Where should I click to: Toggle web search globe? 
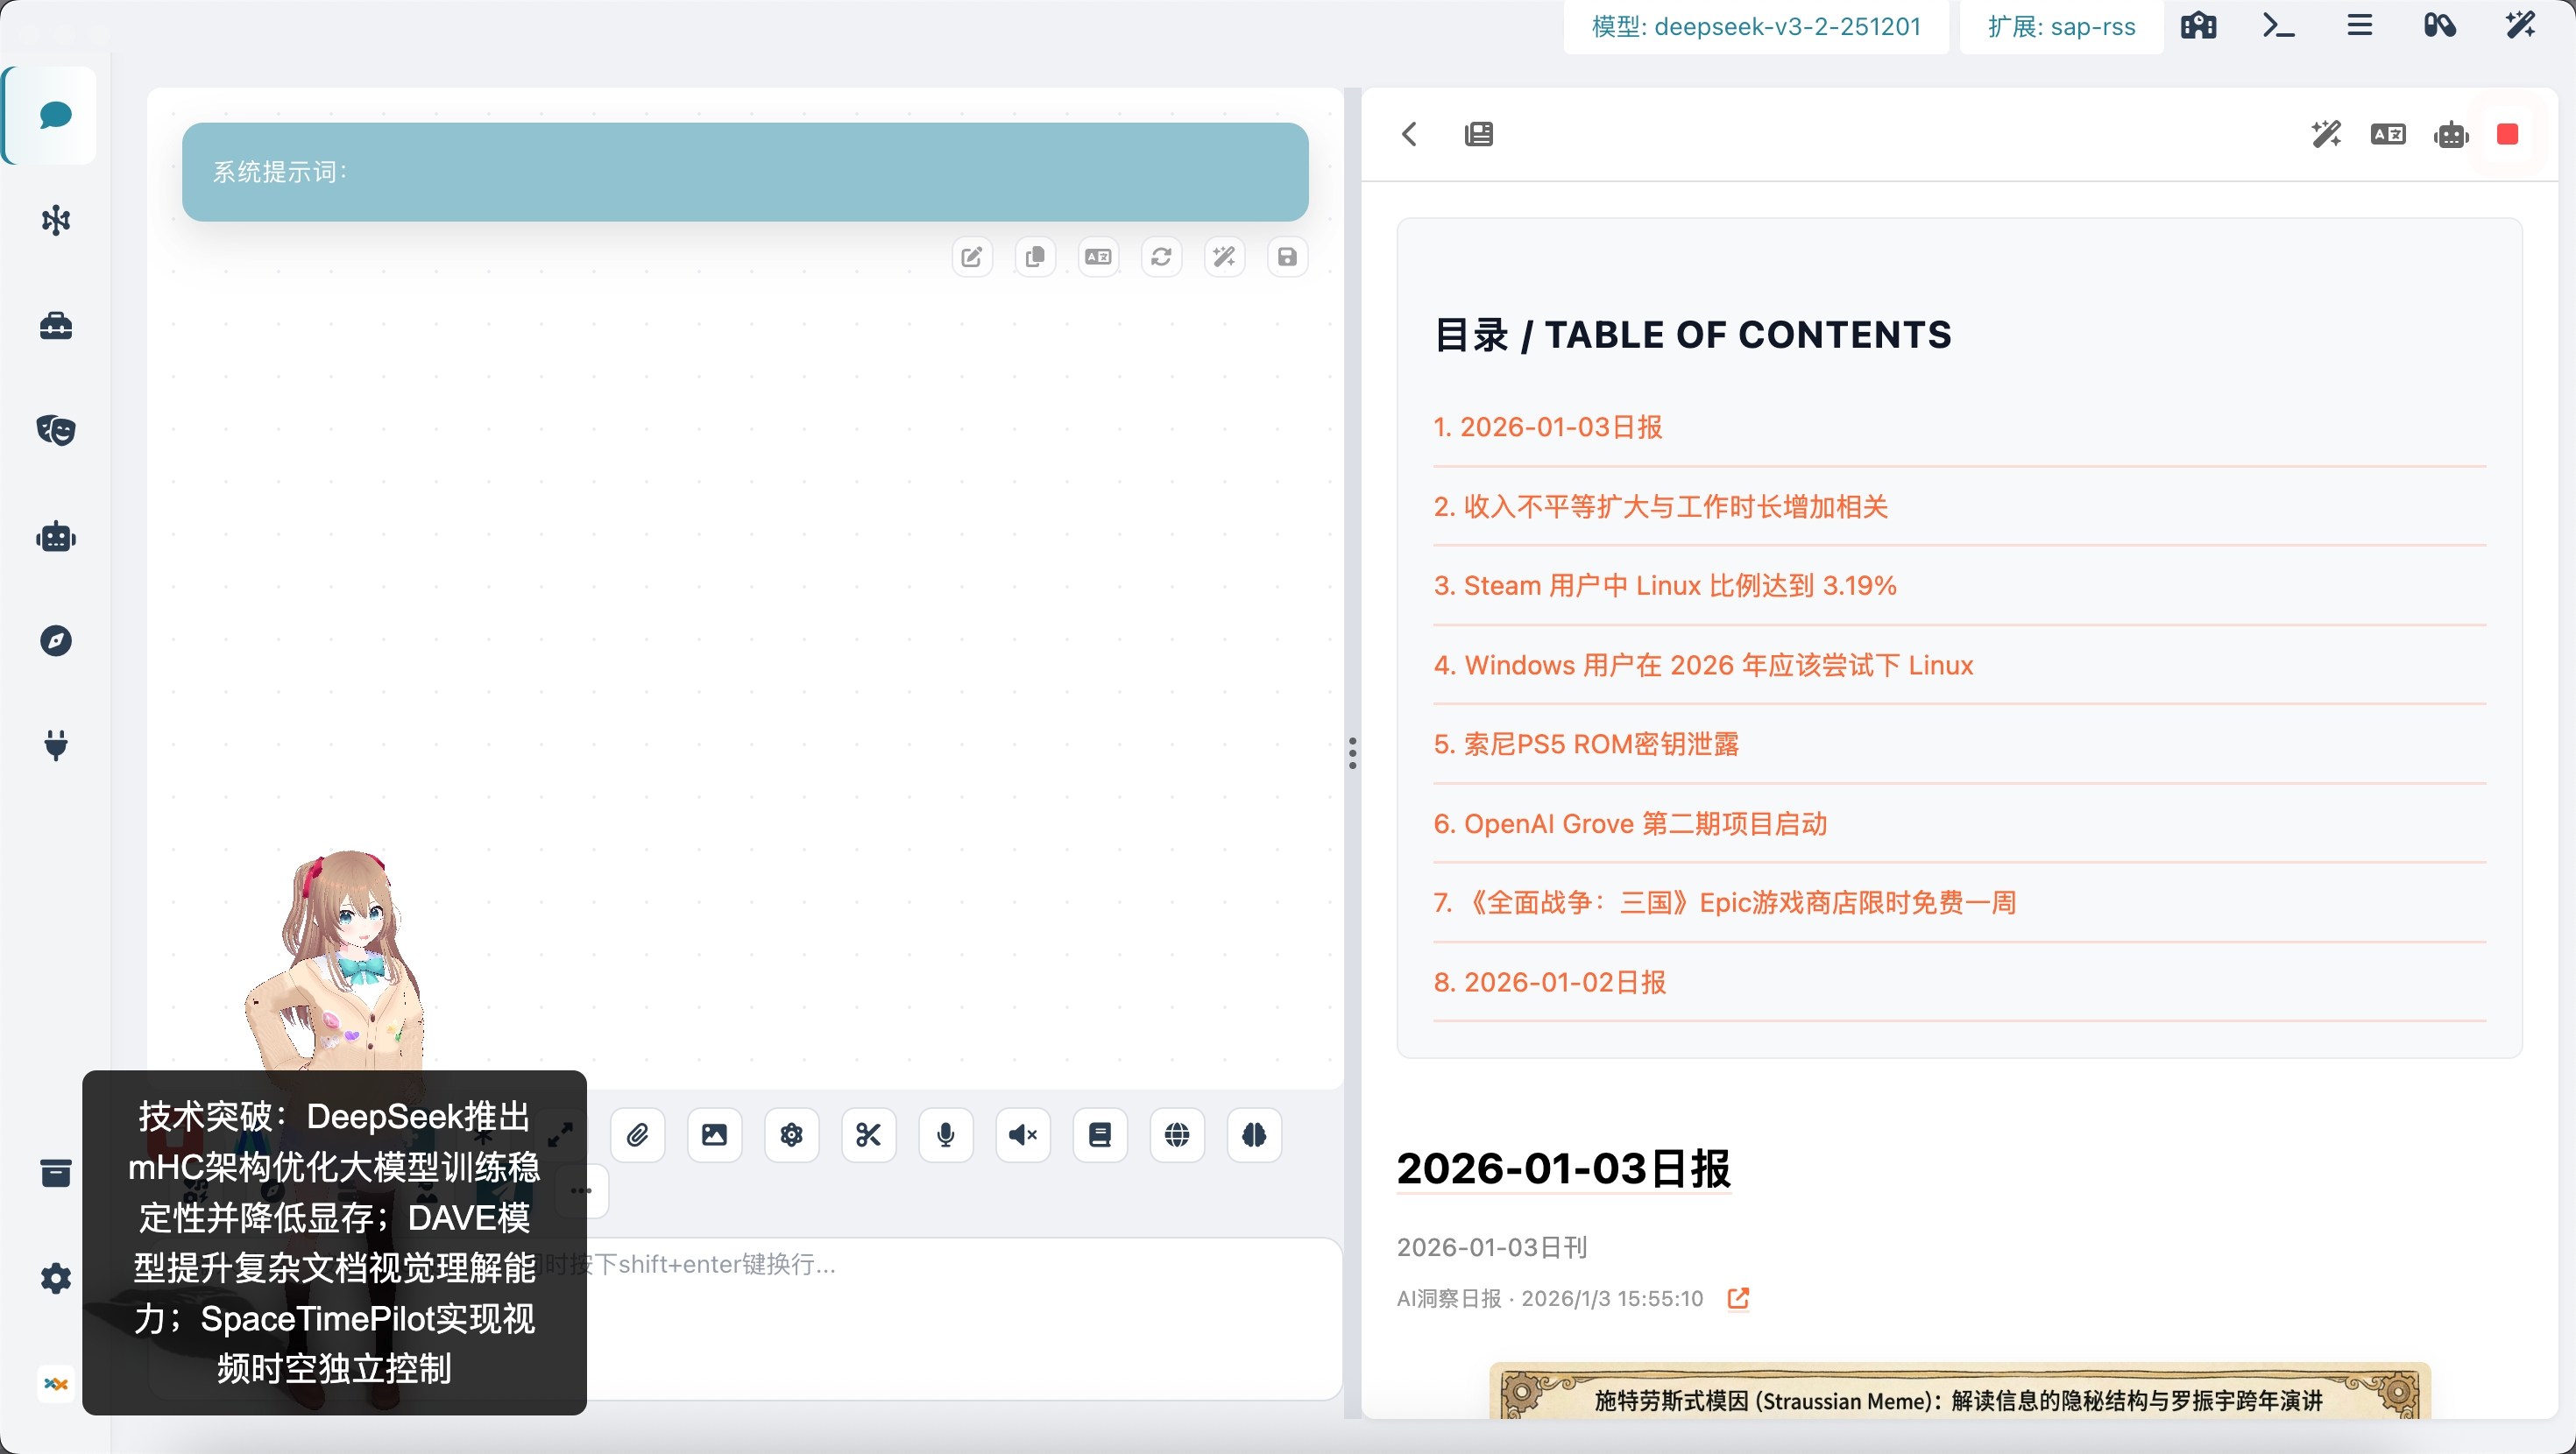pos(1177,1135)
